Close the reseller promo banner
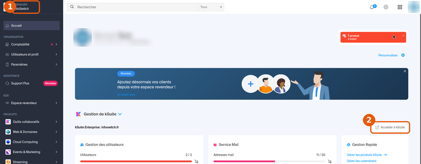 coord(405,71)
